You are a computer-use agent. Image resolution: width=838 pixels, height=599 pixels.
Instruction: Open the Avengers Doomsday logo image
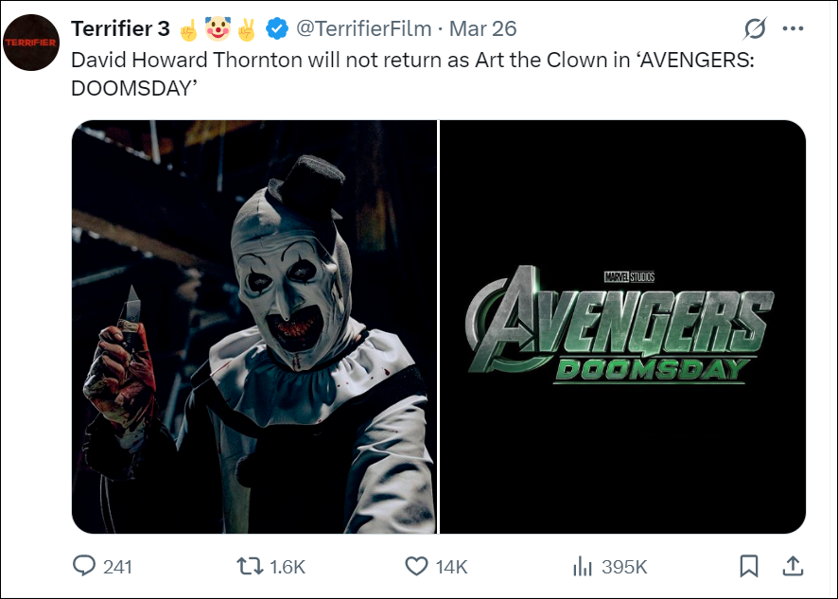click(x=623, y=326)
